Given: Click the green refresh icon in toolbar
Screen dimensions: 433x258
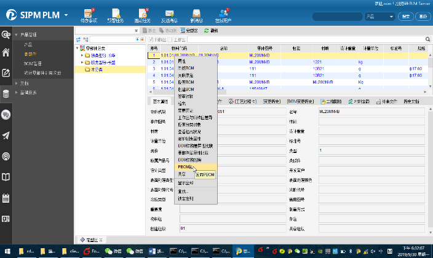Looking at the screenshot, I should coord(205,30).
